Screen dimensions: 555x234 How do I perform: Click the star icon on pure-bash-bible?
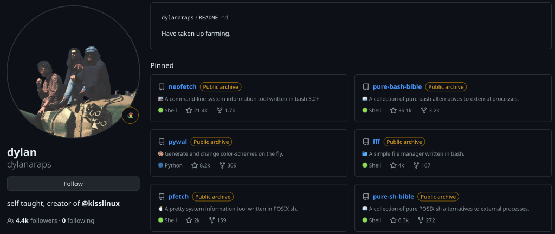(x=393, y=110)
